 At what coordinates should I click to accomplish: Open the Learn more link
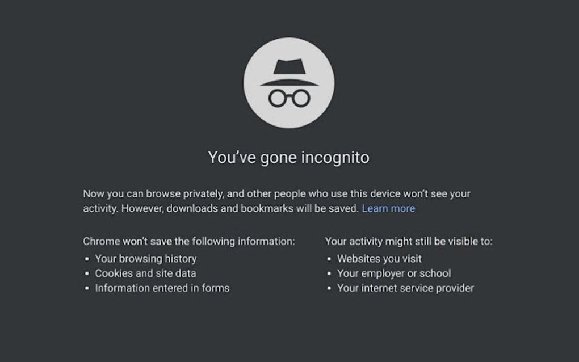tap(389, 209)
